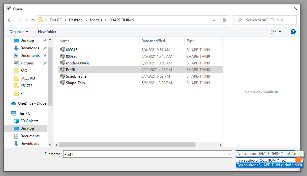Refresh the SHAPE_THIN_9 folder view
This screenshot has width=307, height=176.
click(224, 20)
